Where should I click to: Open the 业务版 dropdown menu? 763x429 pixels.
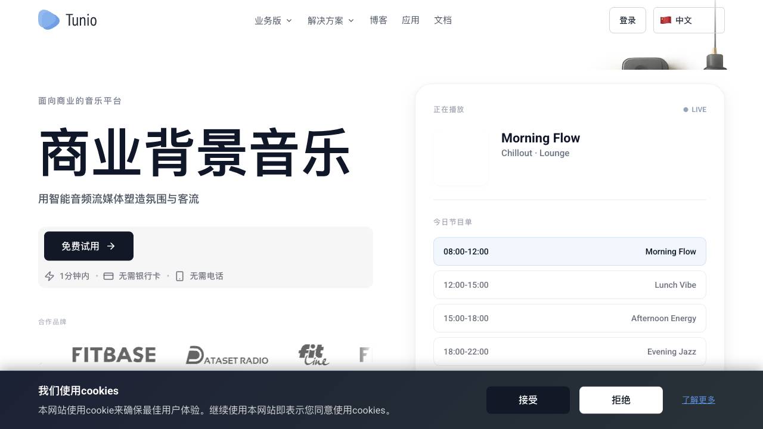[x=273, y=20]
